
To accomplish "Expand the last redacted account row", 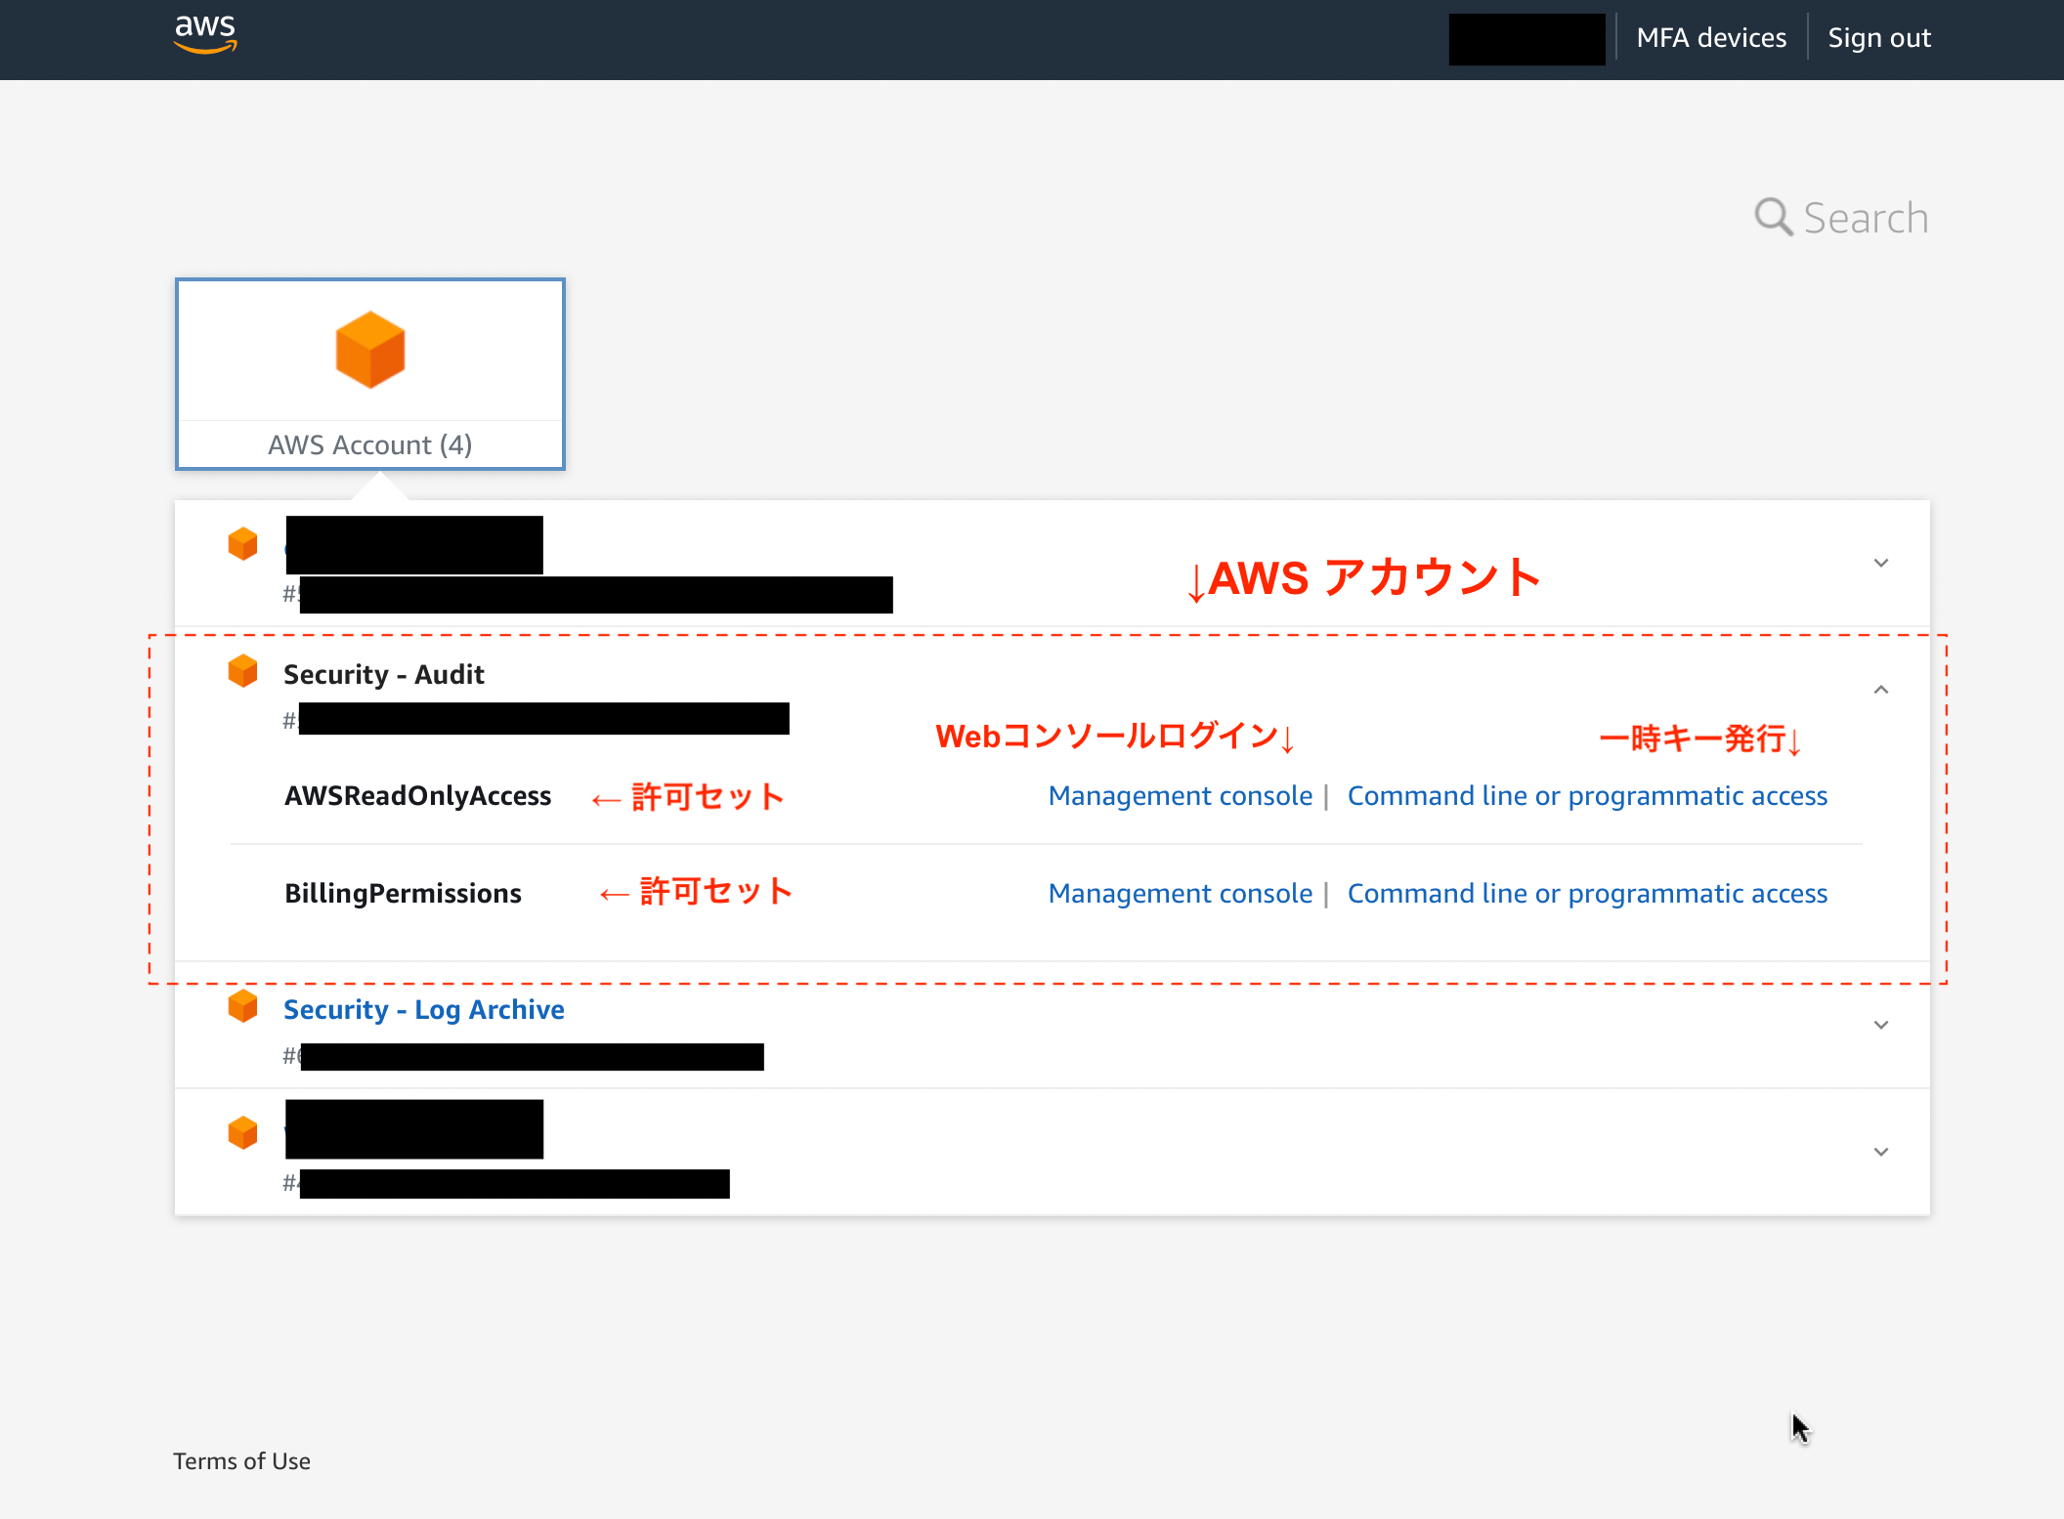I will click(1881, 1152).
